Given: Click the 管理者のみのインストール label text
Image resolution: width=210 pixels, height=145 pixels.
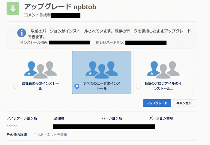Looking at the screenshot, I should tap(40, 86).
